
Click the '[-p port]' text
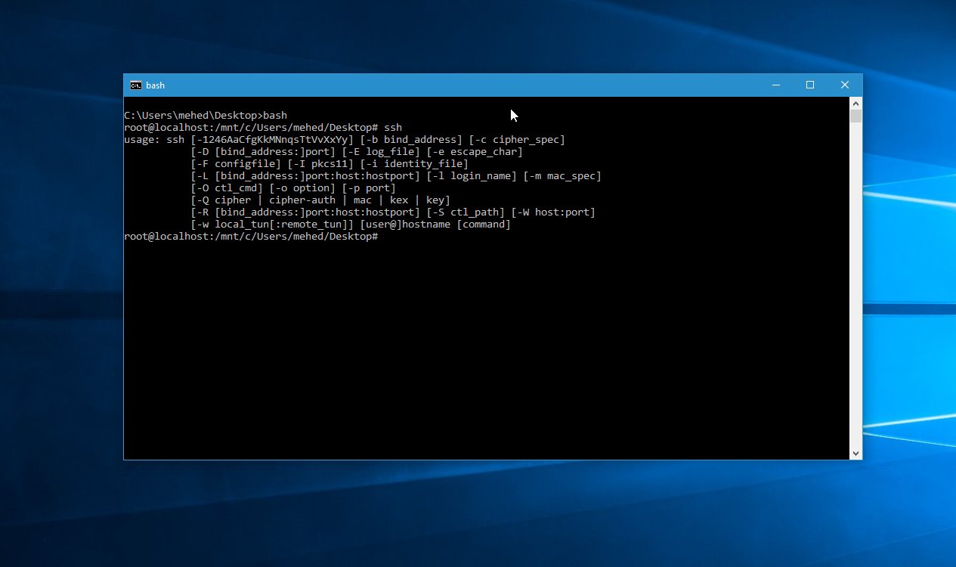point(369,188)
